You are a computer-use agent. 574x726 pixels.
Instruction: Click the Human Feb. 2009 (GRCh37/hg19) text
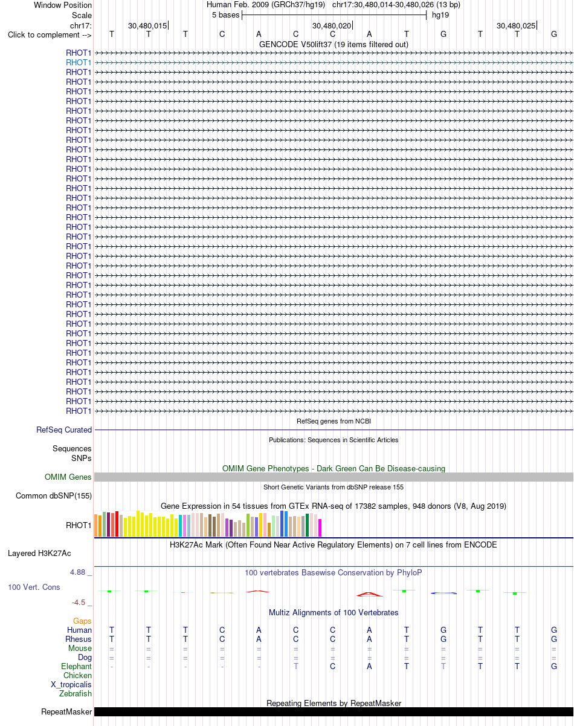pyautogui.click(x=266, y=5)
